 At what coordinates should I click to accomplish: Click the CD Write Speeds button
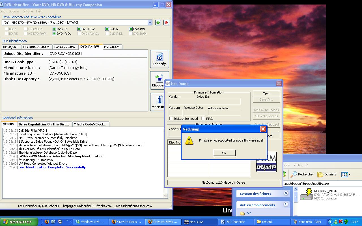(266, 116)
